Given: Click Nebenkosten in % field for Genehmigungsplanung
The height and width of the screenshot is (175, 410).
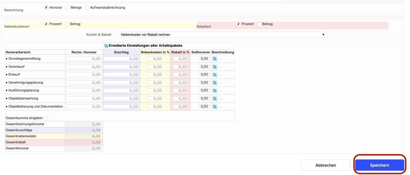Looking at the screenshot, I should [x=155, y=83].
